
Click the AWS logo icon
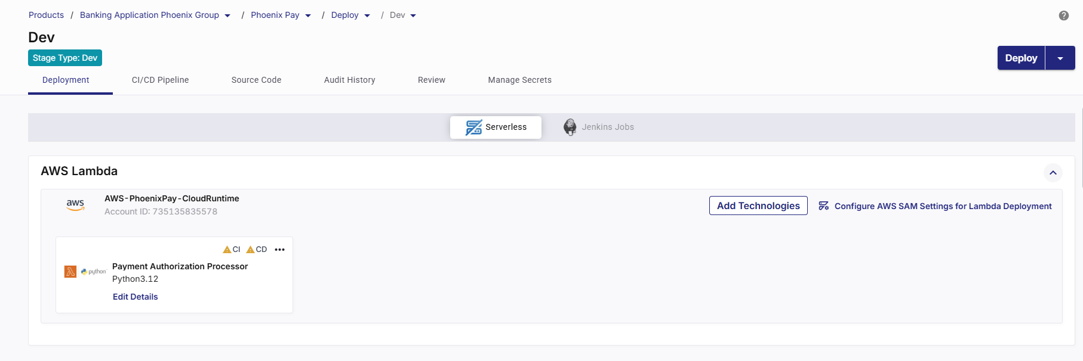tap(75, 205)
